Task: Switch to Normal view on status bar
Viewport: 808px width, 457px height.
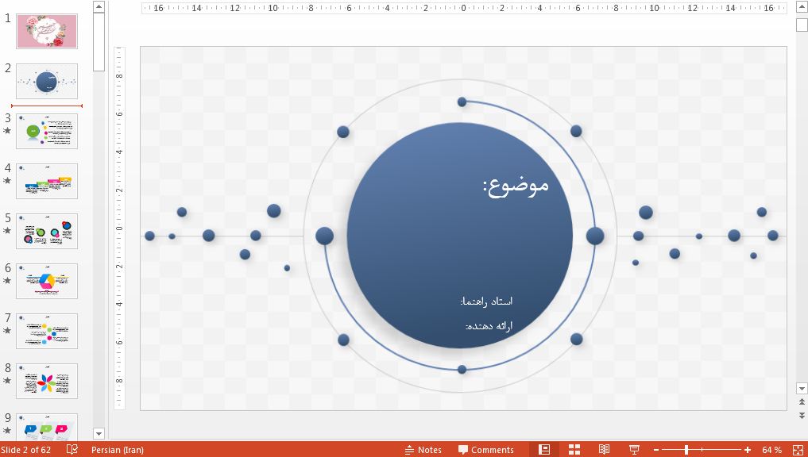Action: [x=544, y=449]
